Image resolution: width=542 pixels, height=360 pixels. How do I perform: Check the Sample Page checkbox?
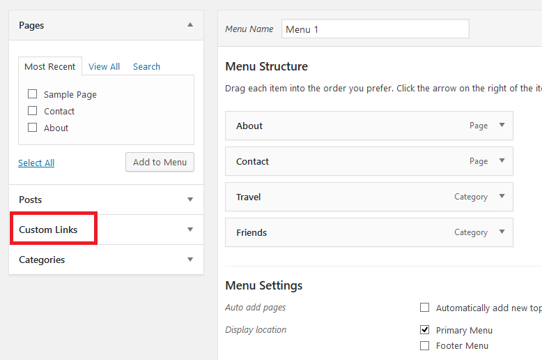coord(33,93)
